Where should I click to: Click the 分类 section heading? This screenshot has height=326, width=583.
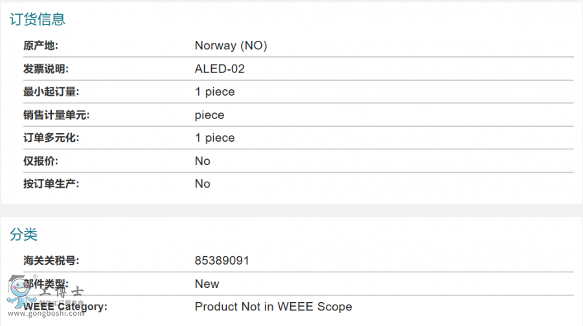pos(23,234)
